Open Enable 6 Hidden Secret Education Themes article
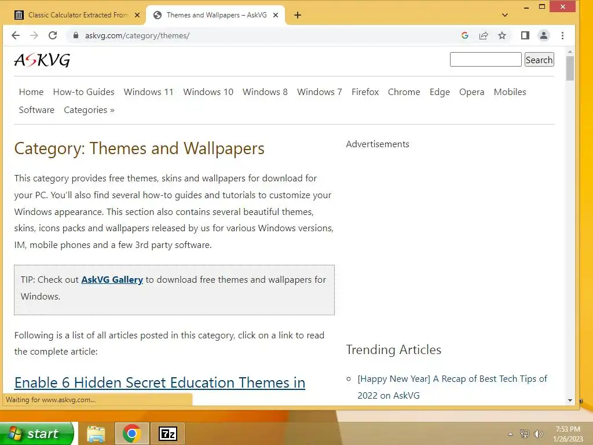Screen dimensions: 593x445 pyautogui.click(x=160, y=382)
